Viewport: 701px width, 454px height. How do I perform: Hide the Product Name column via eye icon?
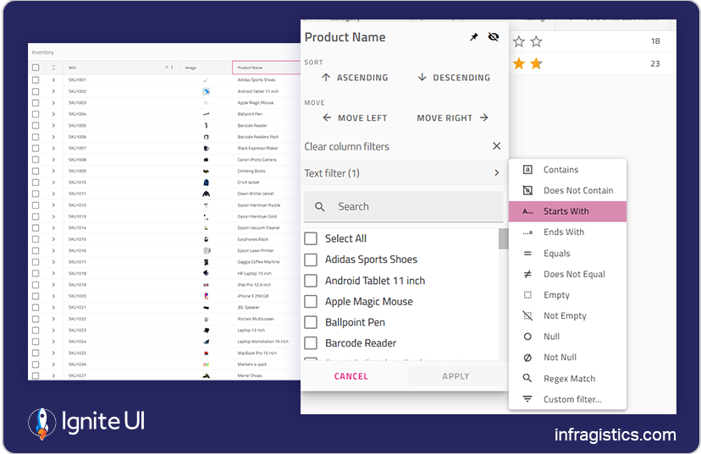[x=494, y=37]
